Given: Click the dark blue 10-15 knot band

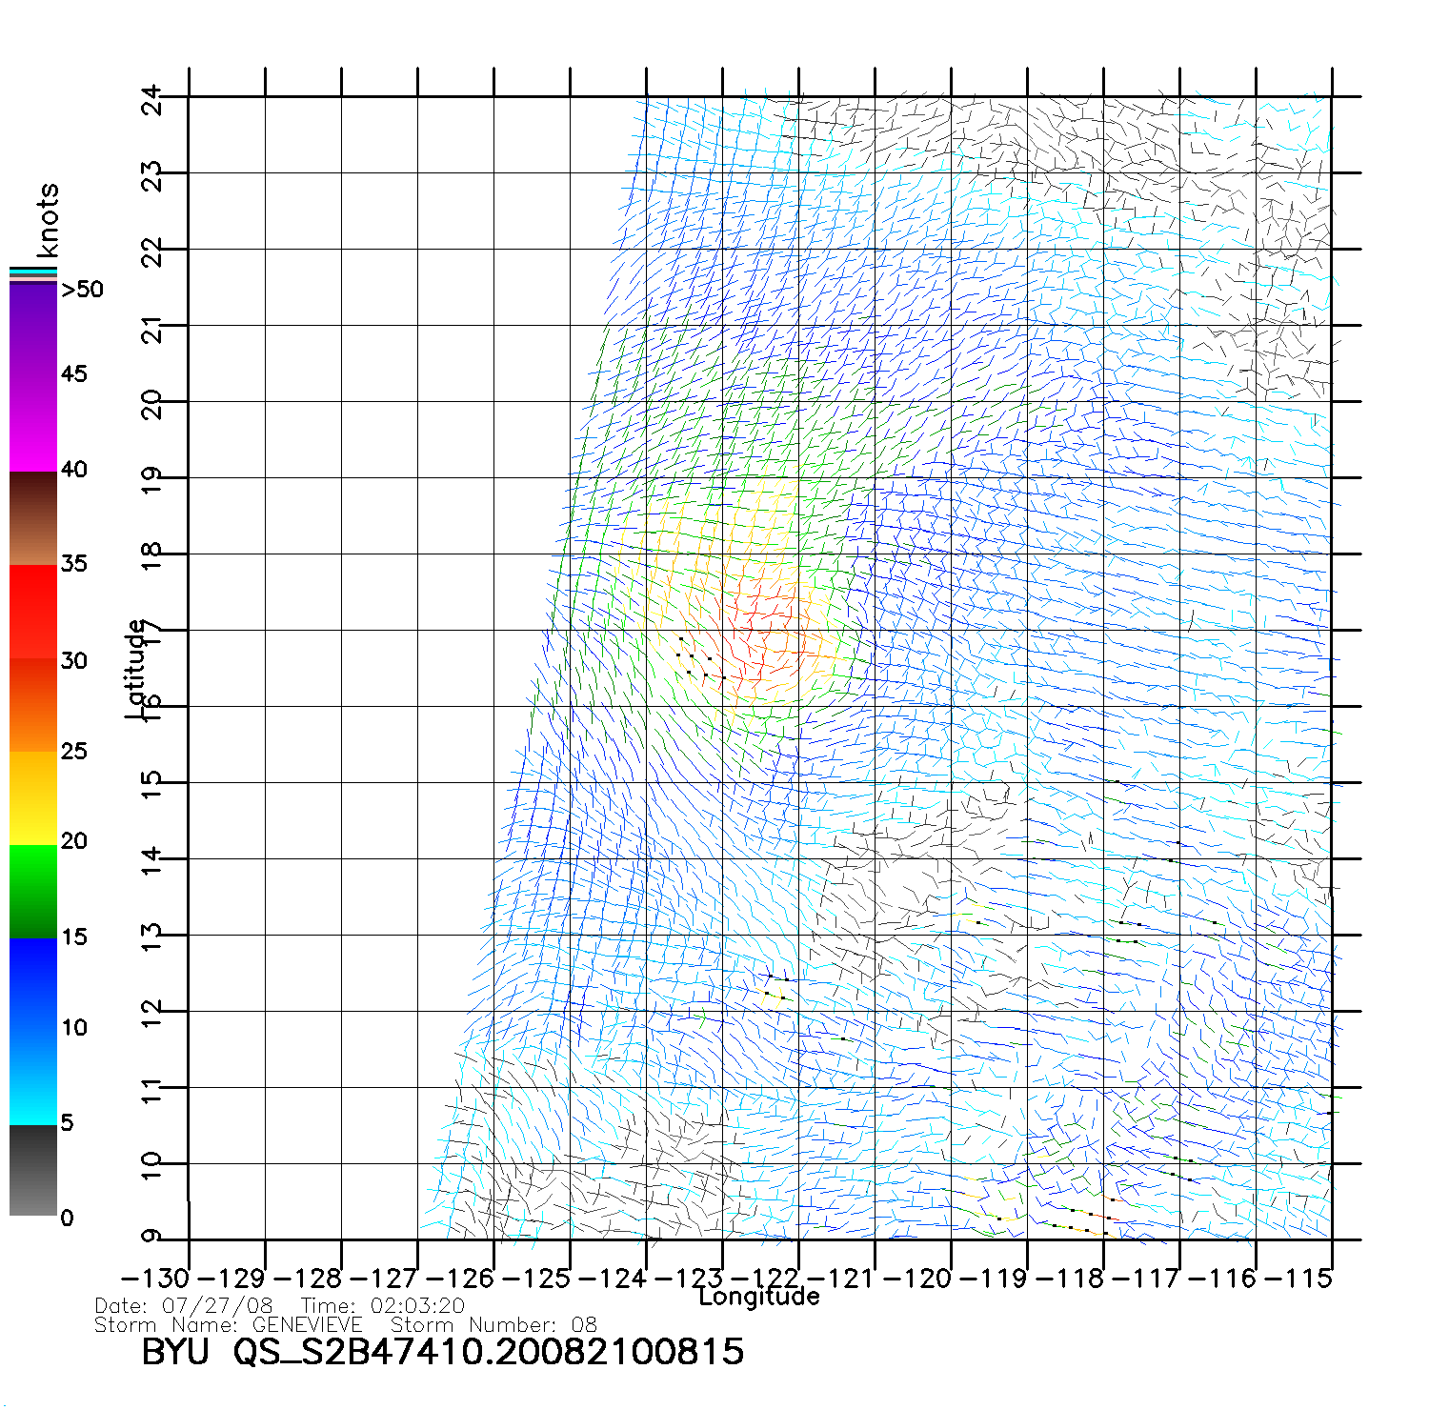Looking at the screenshot, I should click(33, 981).
